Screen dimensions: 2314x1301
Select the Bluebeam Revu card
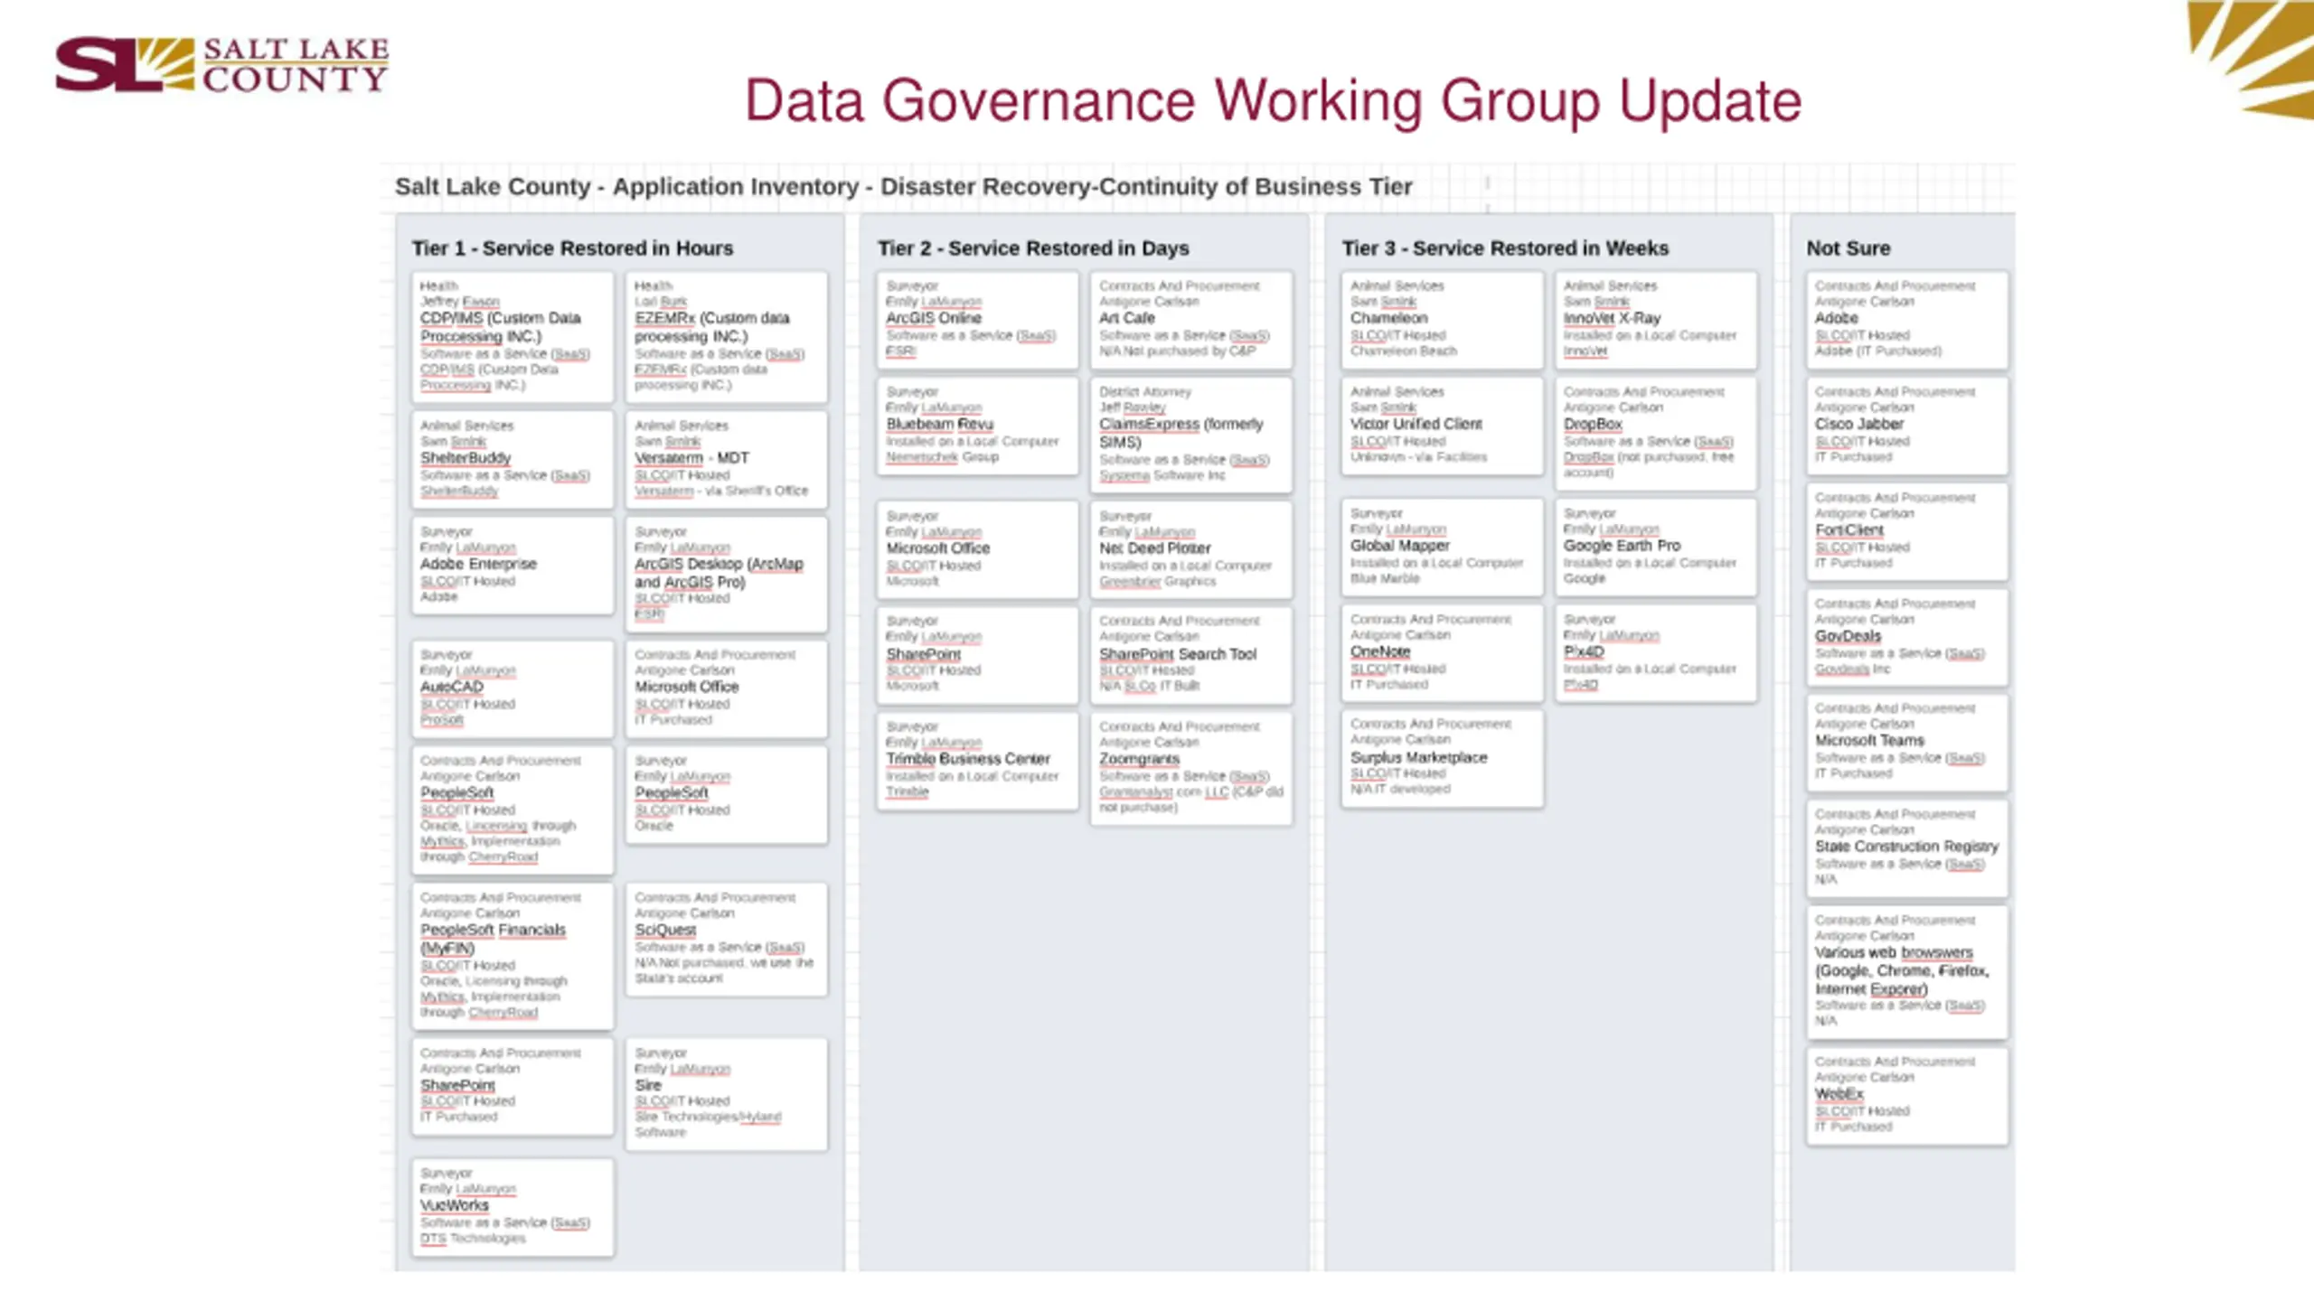click(977, 426)
